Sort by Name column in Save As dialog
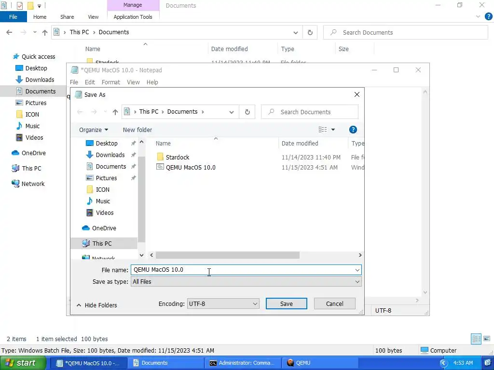Viewport: 494px width, 370px height. (163, 144)
